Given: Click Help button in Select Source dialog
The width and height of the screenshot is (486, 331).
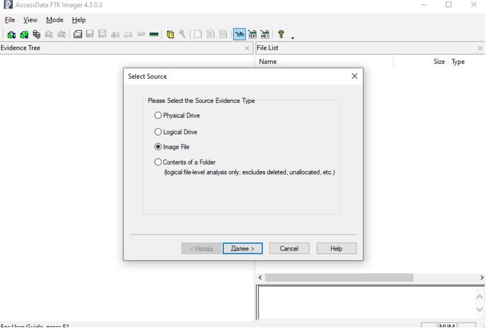Looking at the screenshot, I should click(x=336, y=248).
